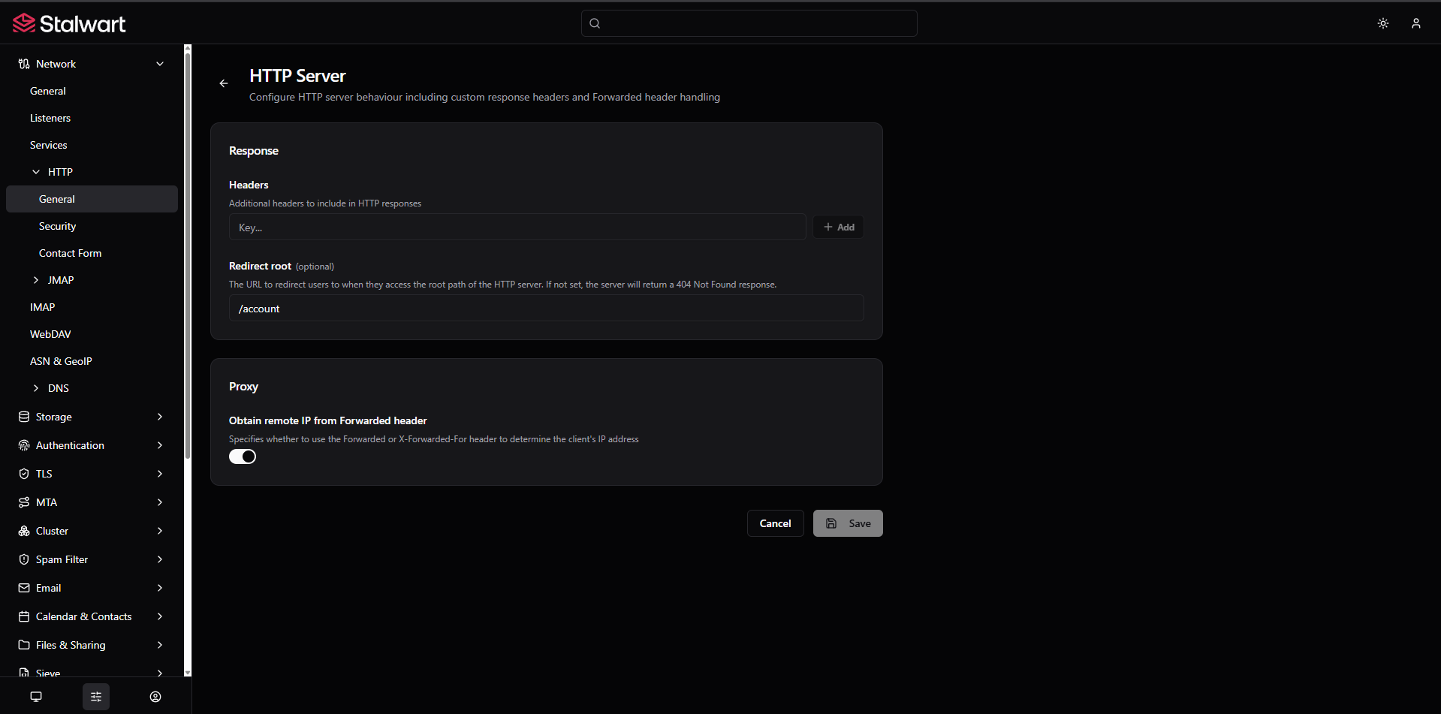Click the Cancel button
This screenshot has height=714, width=1441.
(x=775, y=523)
